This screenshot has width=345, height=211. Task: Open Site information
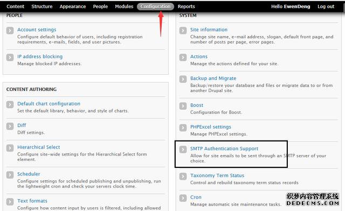(x=209, y=30)
